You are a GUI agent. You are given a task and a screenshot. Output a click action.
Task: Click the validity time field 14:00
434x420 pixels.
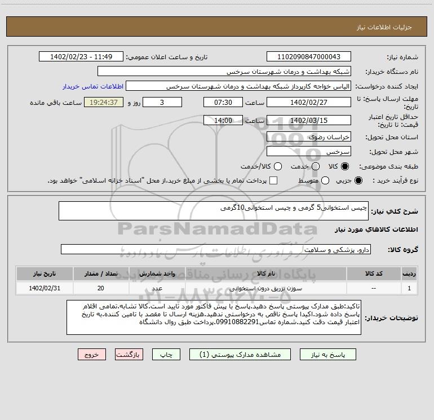pyautogui.click(x=223, y=120)
